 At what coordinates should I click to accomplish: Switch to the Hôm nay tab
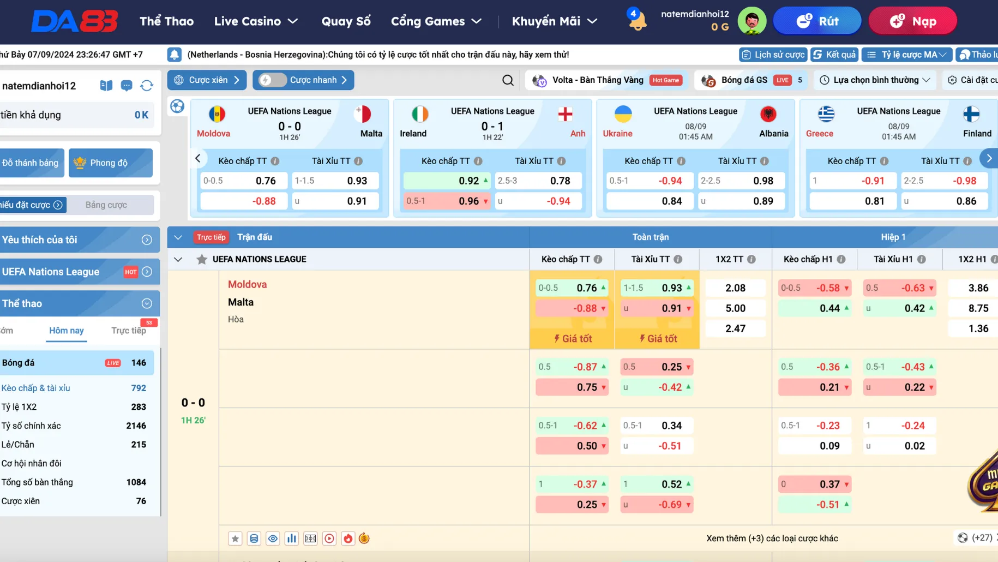67,331
